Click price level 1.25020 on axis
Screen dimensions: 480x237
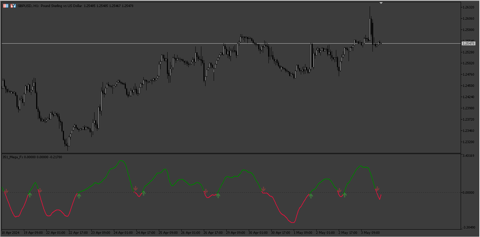pyautogui.click(x=468, y=63)
